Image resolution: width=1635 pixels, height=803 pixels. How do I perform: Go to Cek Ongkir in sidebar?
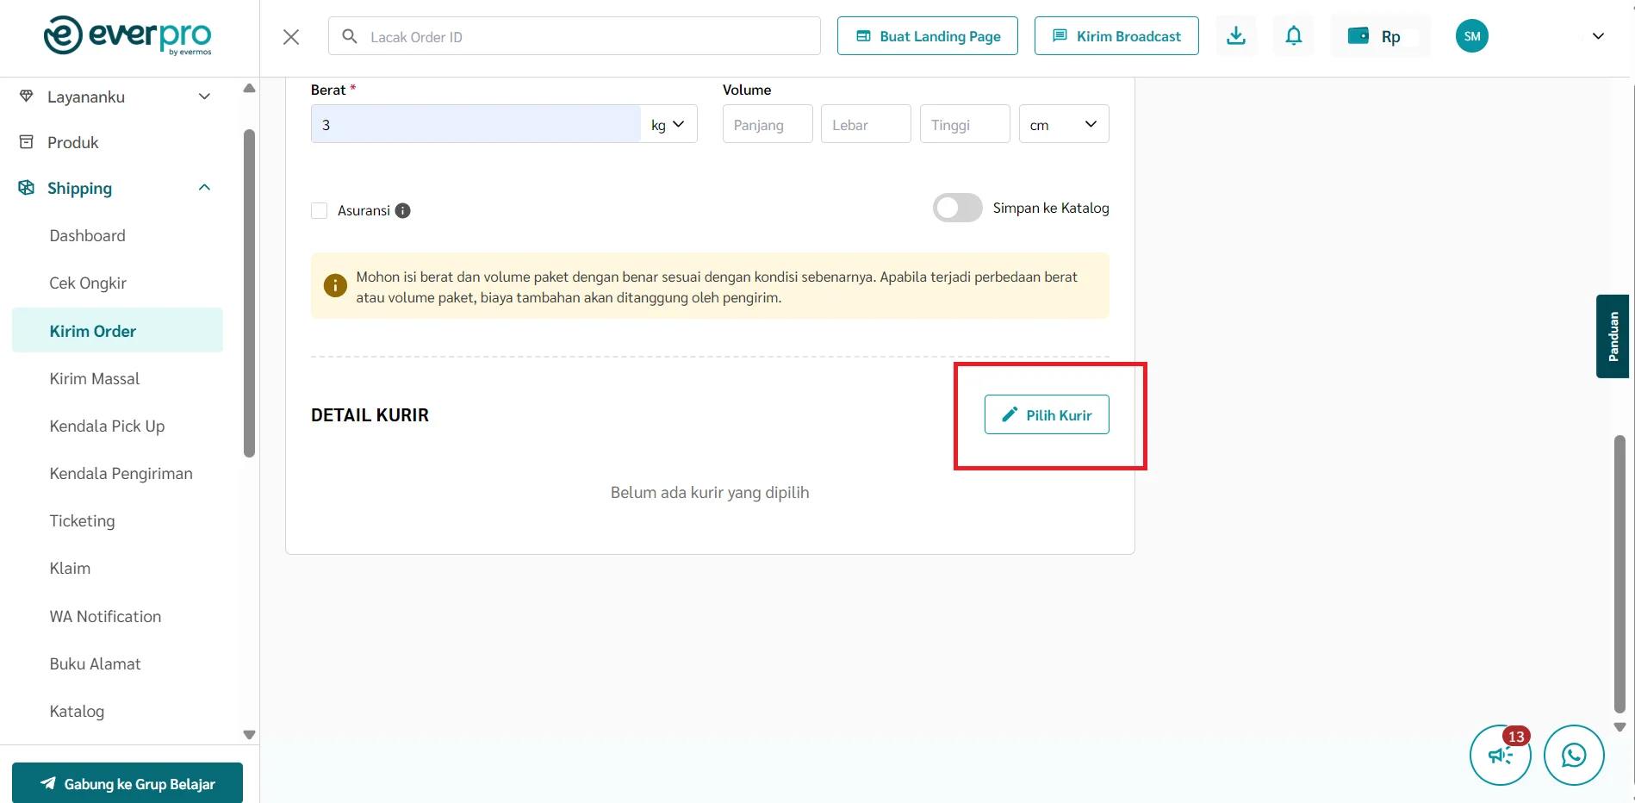pyautogui.click(x=88, y=283)
